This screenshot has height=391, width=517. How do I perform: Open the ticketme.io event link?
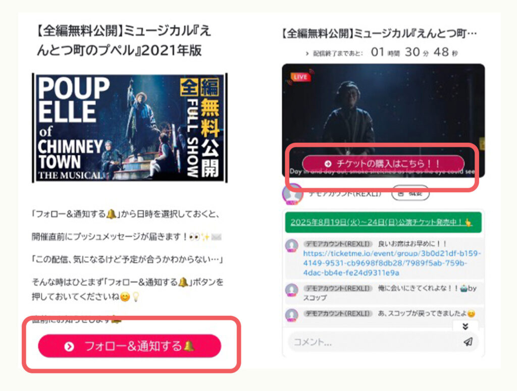(392, 263)
